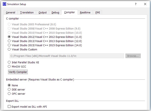The image size is (151, 111).
Task: Click the Browse... button
Action: [x=133, y=56]
